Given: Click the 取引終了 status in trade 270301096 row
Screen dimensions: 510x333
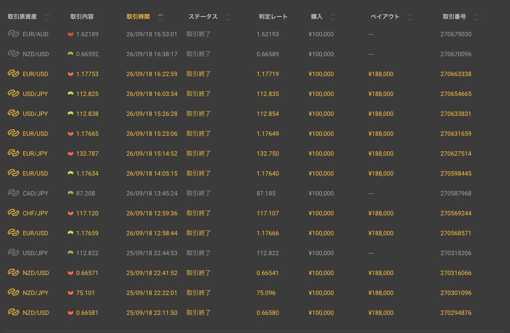Looking at the screenshot, I should pos(199,293).
